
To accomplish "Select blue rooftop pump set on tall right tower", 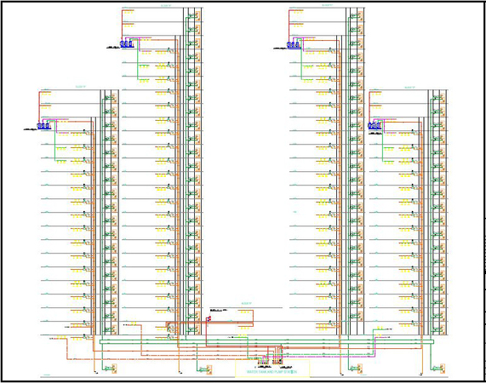I will coord(294,45).
